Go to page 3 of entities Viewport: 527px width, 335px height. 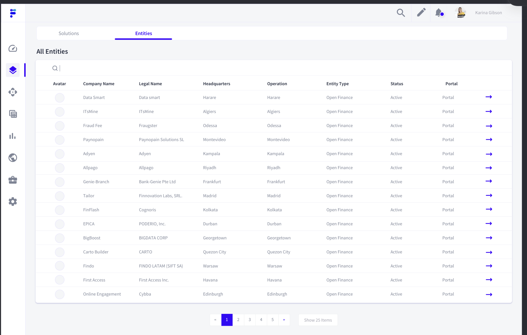click(x=249, y=320)
